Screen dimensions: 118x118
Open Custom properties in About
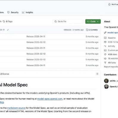point(113,50)
